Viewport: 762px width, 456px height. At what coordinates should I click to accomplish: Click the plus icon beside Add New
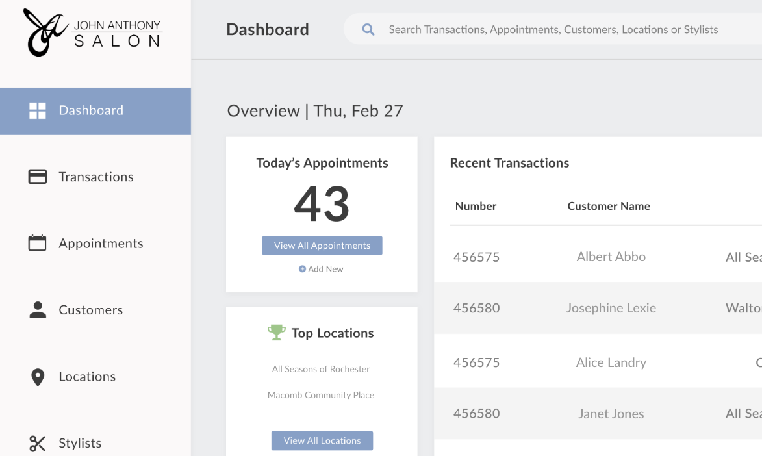(x=302, y=269)
